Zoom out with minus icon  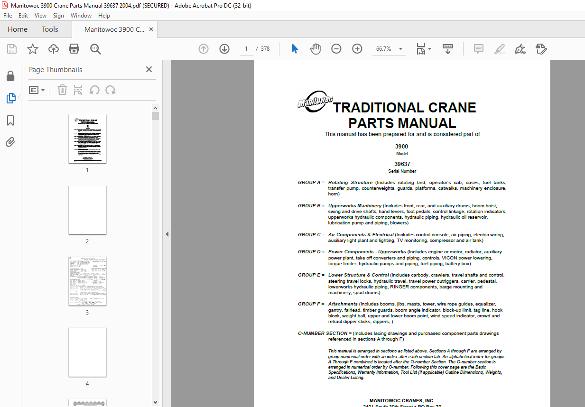pyautogui.click(x=336, y=49)
